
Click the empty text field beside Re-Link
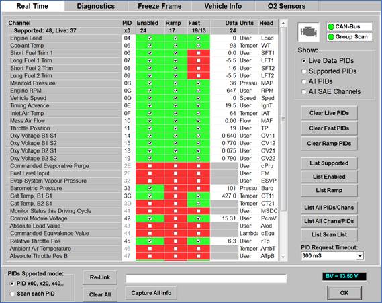[x=206, y=278]
